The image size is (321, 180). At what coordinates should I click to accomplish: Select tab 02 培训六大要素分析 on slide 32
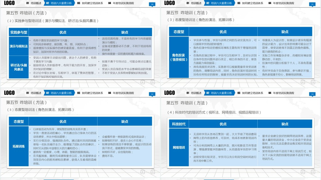point(59,93)
